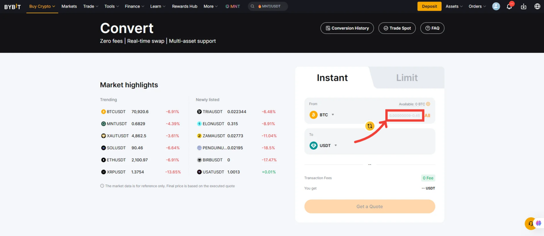Image resolution: width=544 pixels, height=236 pixels.
Task: Click the ETHUSDT coin icon
Action: pos(103,160)
